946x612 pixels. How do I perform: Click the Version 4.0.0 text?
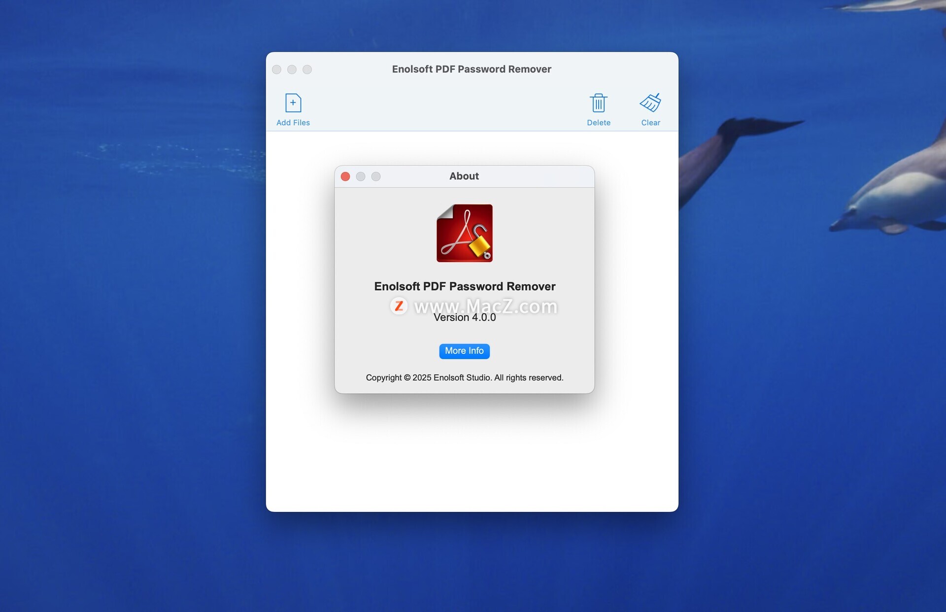(465, 317)
